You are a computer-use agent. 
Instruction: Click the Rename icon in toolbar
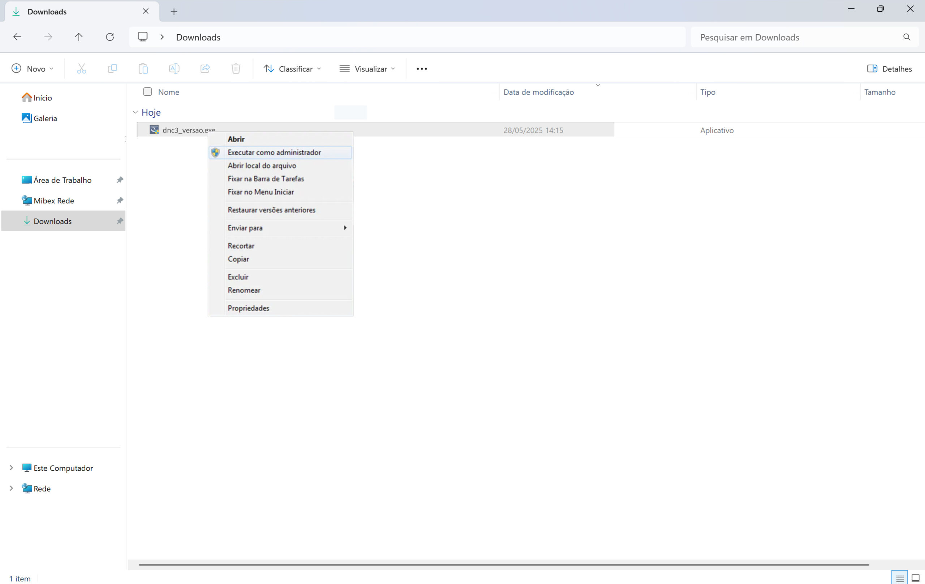[174, 69]
